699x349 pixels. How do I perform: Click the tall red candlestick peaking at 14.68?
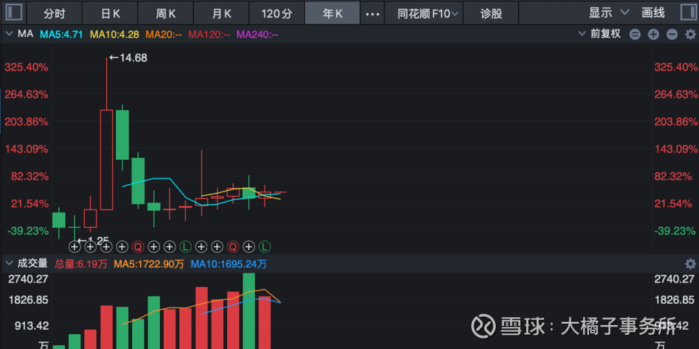coord(106,159)
